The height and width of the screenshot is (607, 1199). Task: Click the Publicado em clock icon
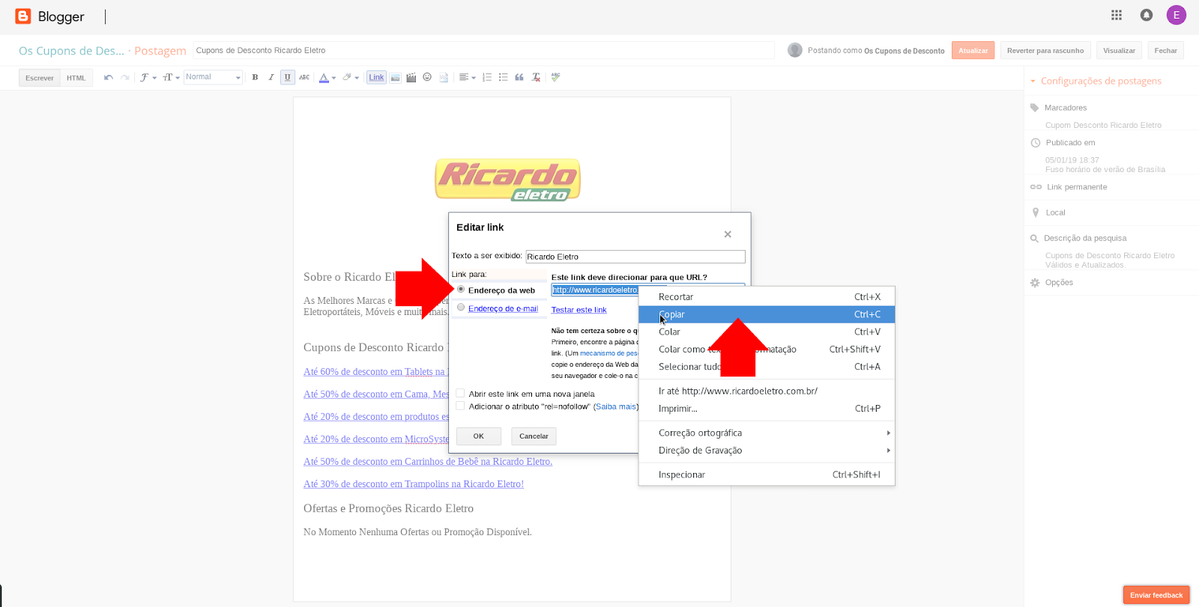pyautogui.click(x=1036, y=143)
